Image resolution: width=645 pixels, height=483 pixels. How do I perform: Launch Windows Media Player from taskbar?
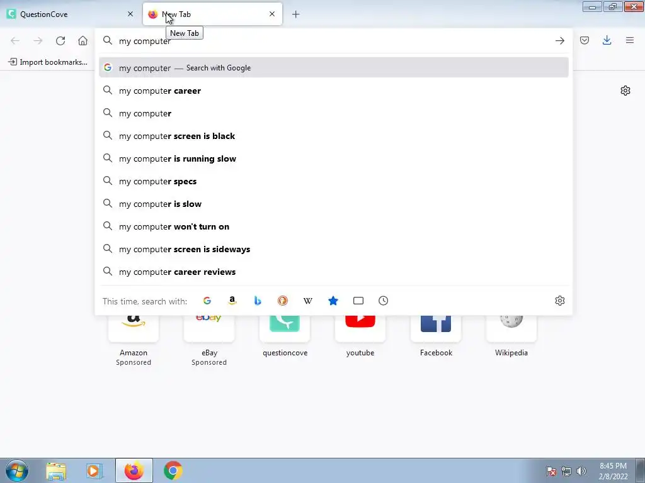94,470
